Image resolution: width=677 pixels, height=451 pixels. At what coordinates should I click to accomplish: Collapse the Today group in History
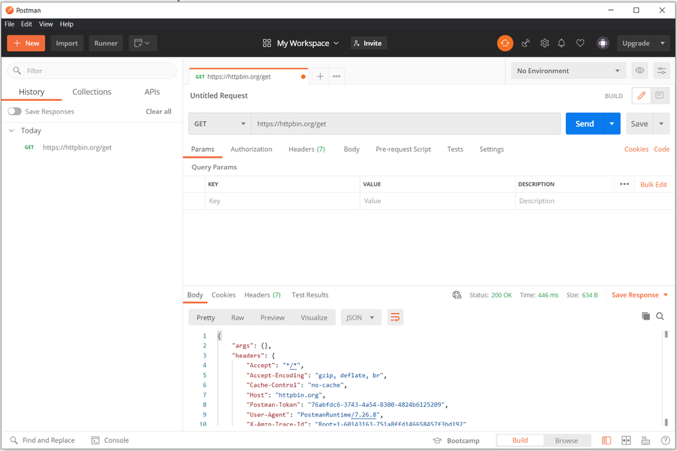tap(10, 130)
